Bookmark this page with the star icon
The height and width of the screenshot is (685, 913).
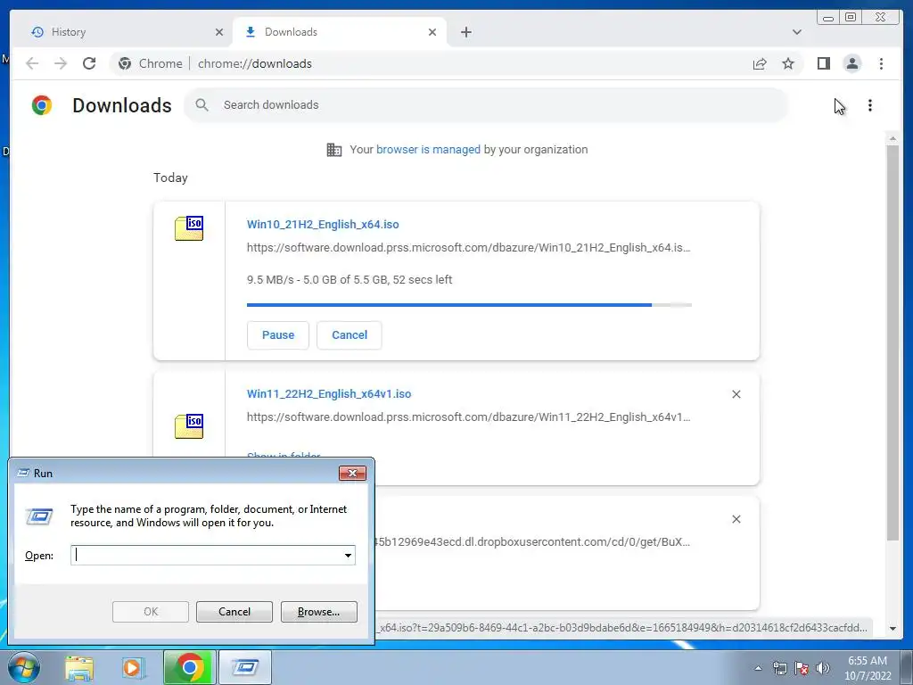click(x=788, y=63)
